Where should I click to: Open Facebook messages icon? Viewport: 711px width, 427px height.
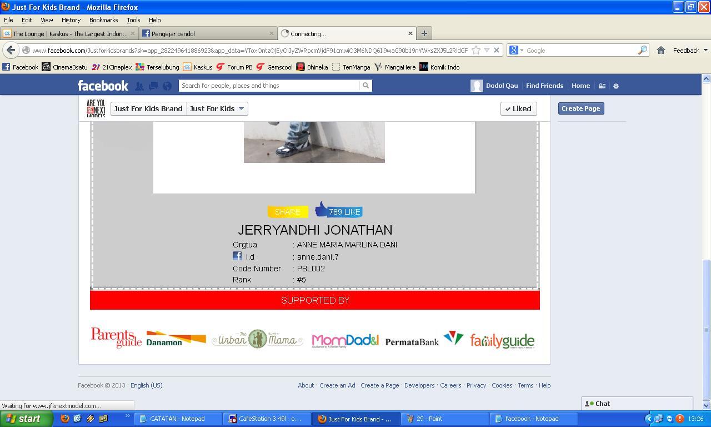153,86
